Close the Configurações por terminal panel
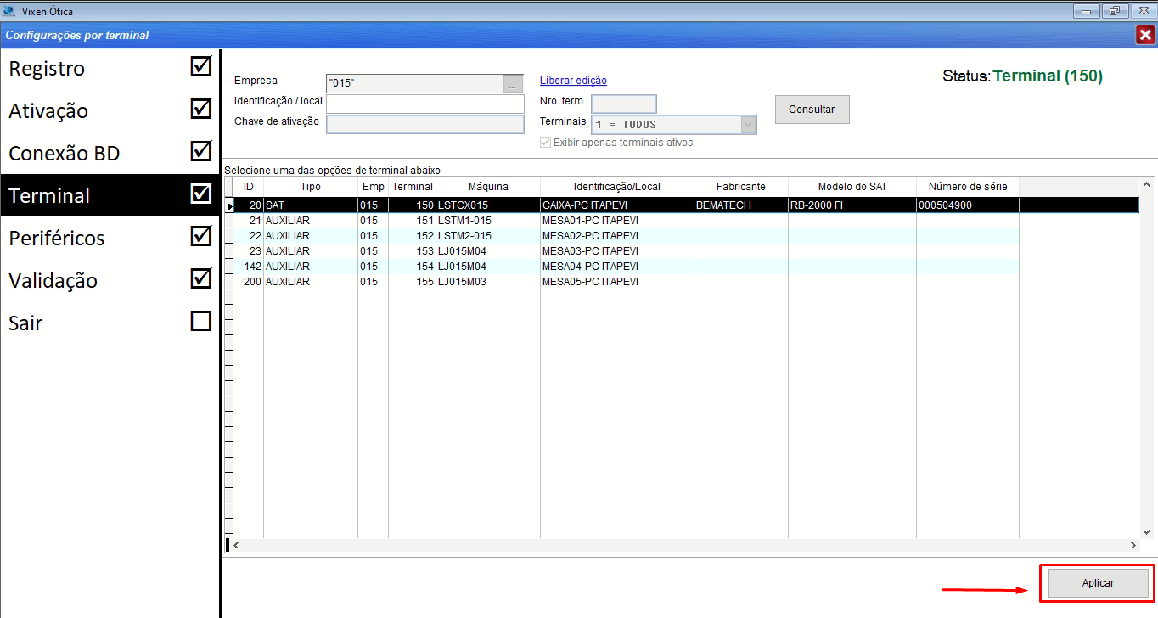 (x=1144, y=35)
